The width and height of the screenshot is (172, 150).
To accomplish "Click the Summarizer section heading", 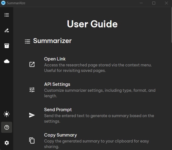I will (52, 41).
